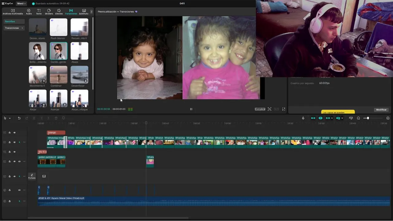Choose the pointer selection tool
The image size is (393, 221).
click(x=5, y=118)
